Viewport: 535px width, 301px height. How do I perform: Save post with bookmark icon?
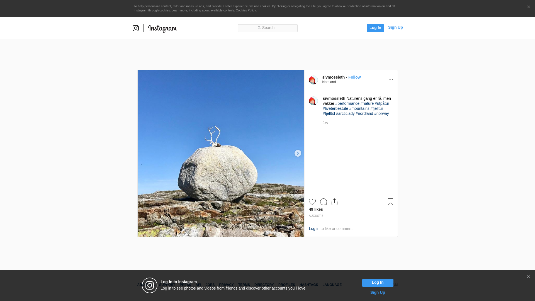coord(390,202)
